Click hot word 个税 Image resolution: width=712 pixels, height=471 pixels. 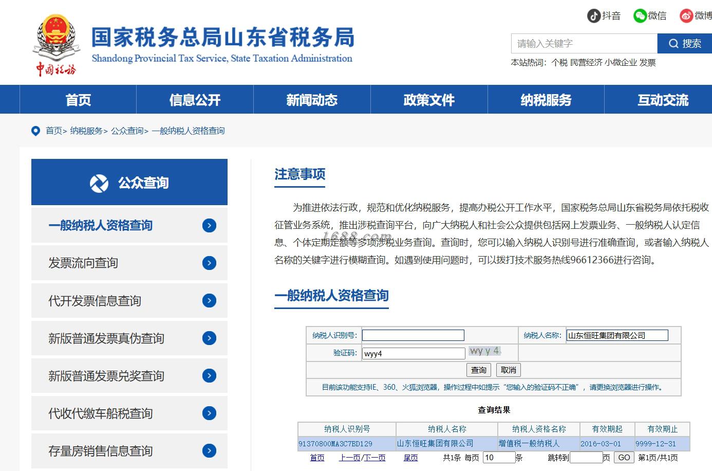(559, 63)
